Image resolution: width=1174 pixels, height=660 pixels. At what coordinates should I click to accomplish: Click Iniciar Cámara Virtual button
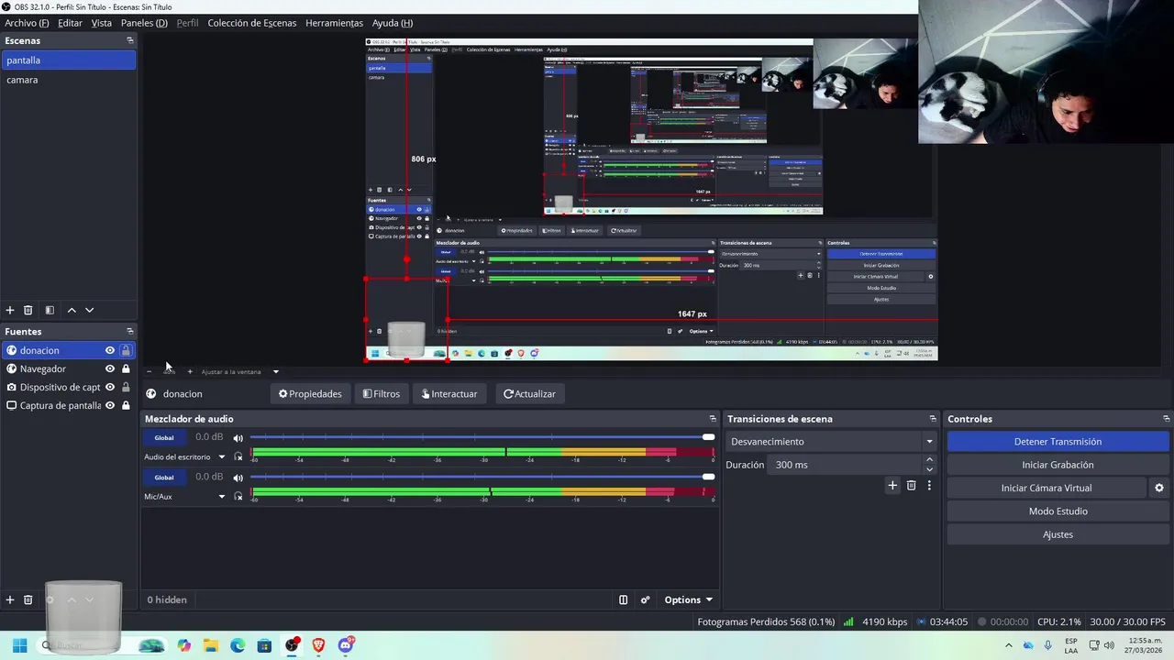(x=1047, y=488)
